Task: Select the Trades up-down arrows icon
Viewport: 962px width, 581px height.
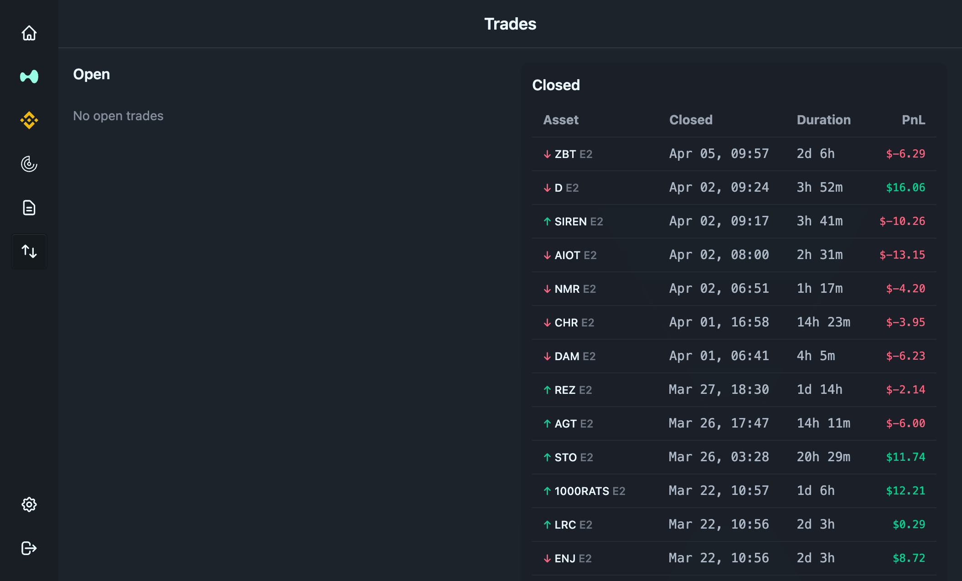Action: coord(29,251)
